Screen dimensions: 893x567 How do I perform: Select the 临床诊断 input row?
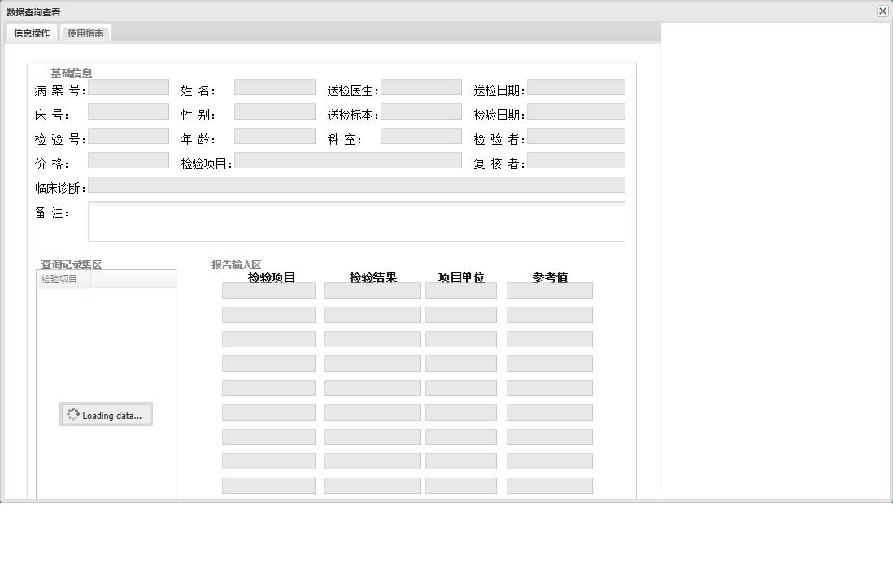358,185
